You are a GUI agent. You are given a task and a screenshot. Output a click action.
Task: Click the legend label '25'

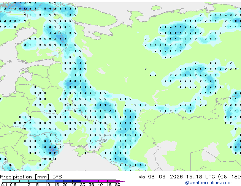click(74, 184)
